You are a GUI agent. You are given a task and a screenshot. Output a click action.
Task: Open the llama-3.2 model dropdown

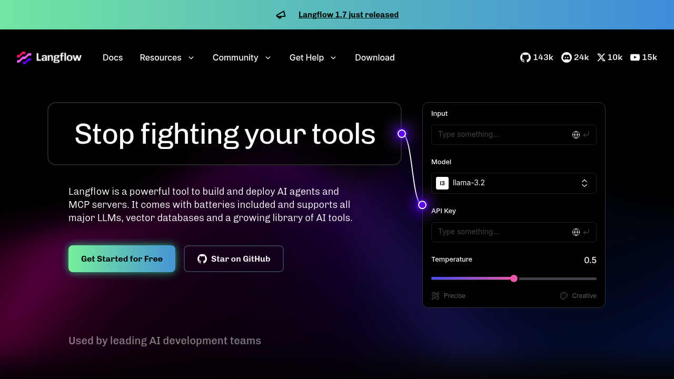coord(584,183)
